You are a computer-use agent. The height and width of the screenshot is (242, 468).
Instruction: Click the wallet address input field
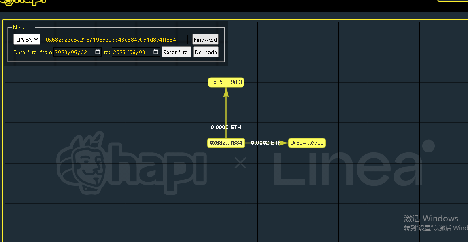click(x=116, y=39)
